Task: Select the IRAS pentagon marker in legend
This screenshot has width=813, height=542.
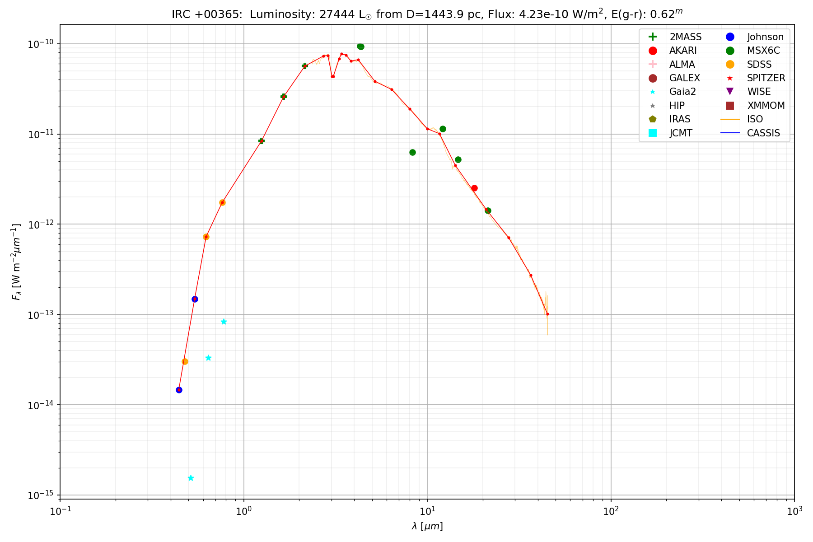Action: pos(652,119)
